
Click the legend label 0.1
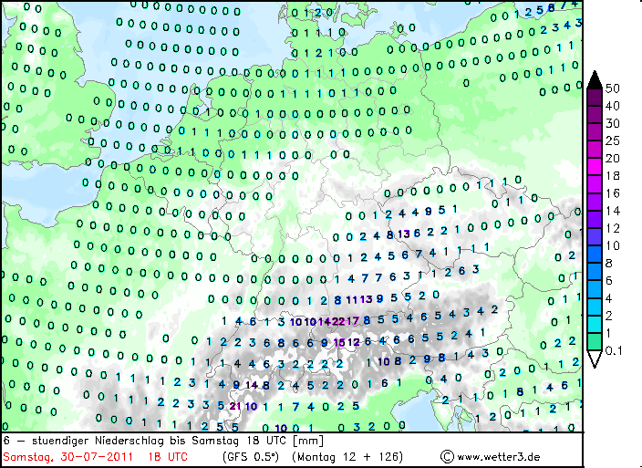[614, 350]
